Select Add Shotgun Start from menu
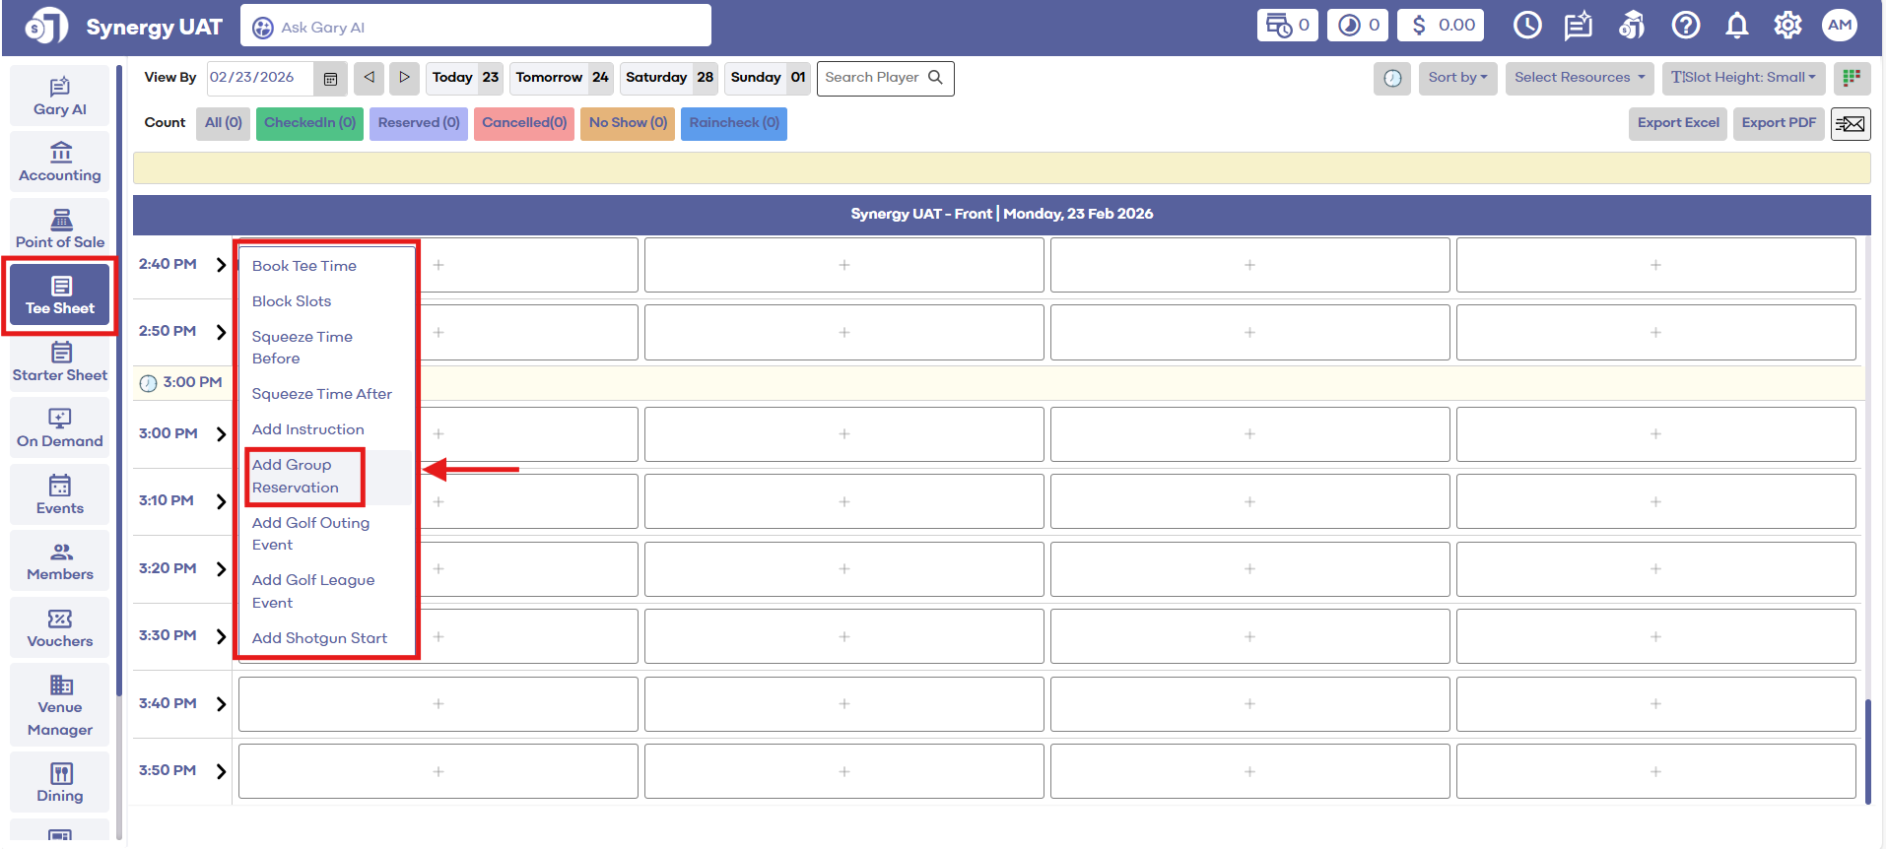 coord(319,638)
